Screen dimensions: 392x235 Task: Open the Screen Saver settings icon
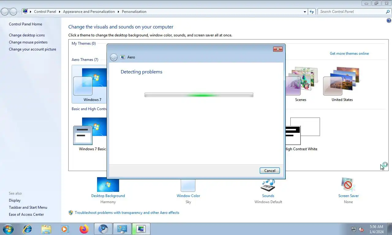348,185
